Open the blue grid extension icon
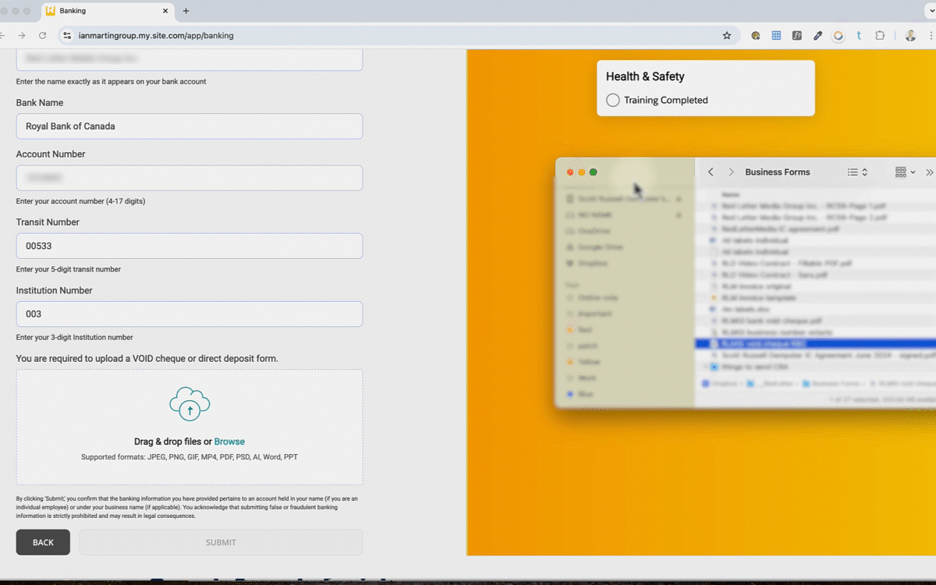 tap(776, 35)
